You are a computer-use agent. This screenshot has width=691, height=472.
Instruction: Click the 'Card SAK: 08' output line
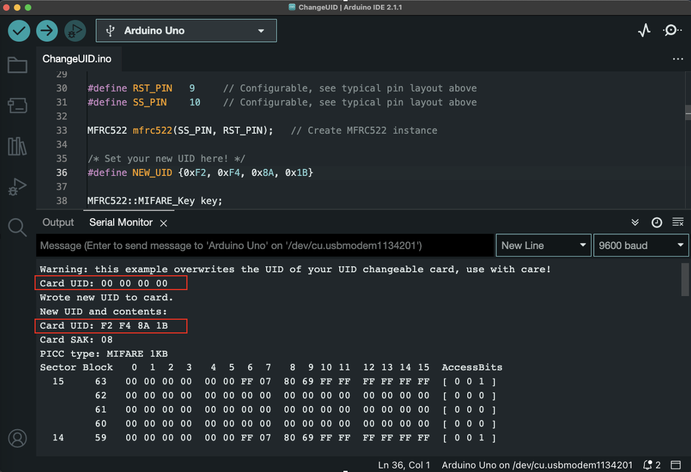point(76,339)
